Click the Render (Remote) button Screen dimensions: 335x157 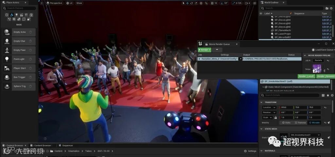[326, 76]
